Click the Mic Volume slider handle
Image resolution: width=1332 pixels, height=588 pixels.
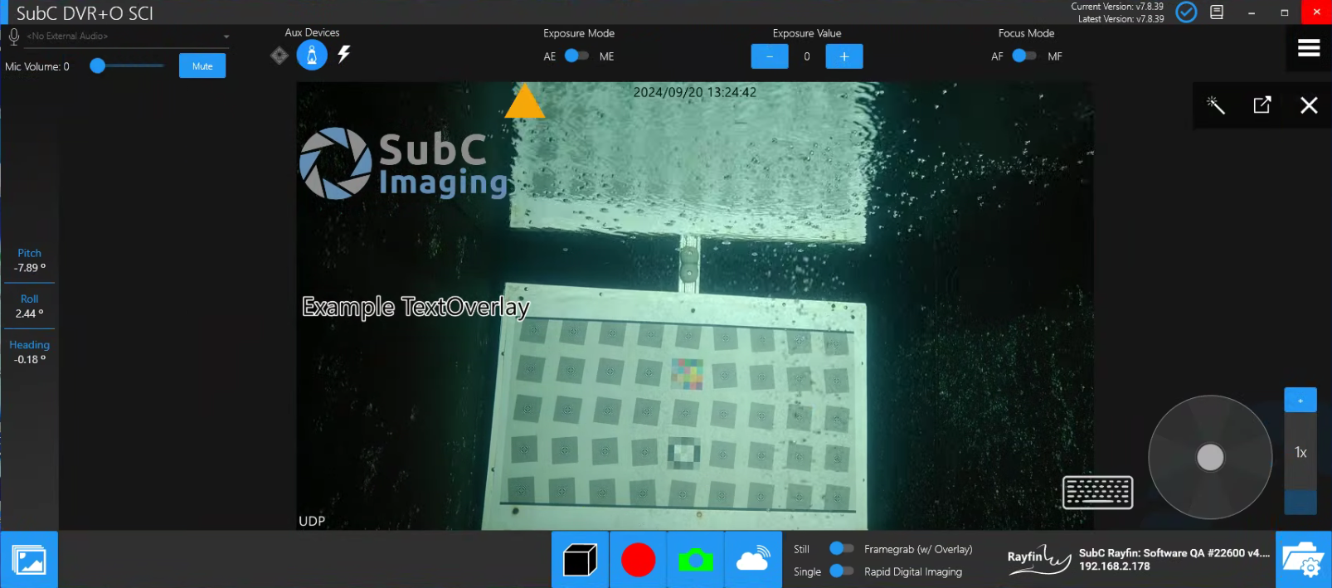(x=98, y=66)
